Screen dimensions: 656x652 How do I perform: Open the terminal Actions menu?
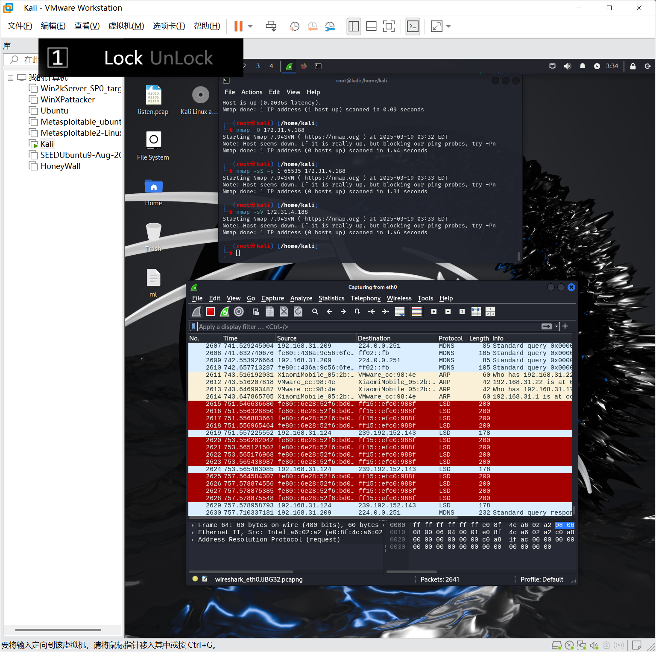pyautogui.click(x=252, y=92)
